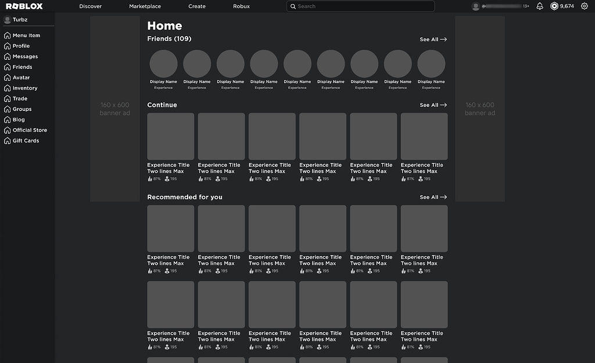Open the Create menu item
This screenshot has width=595, height=363.
196,6
